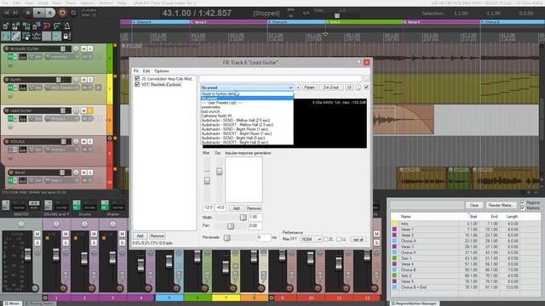Click the 'set all' performance button
The width and height of the screenshot is (545, 306).
point(358,240)
